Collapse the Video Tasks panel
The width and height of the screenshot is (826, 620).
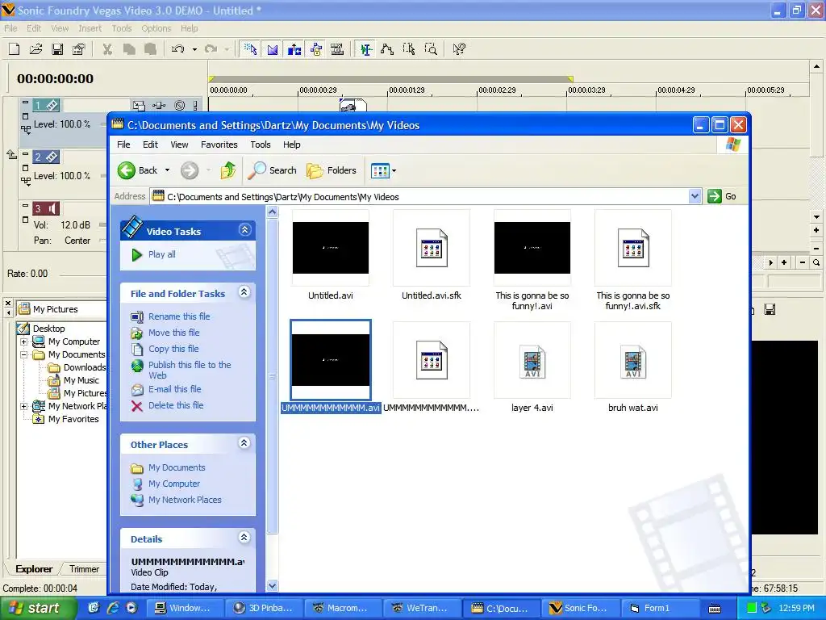[x=244, y=230]
